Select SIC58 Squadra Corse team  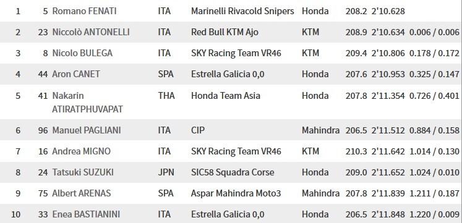click(233, 172)
